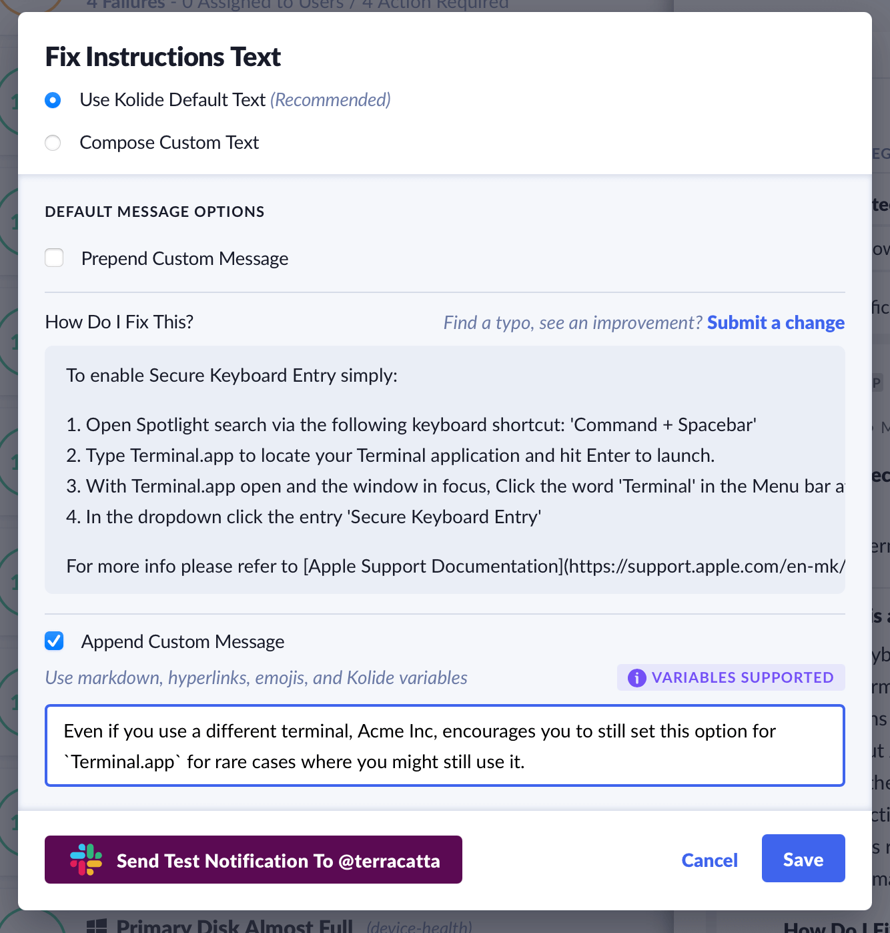
Task: Uncheck the Append Custom Message checkbox
Action: [54, 641]
